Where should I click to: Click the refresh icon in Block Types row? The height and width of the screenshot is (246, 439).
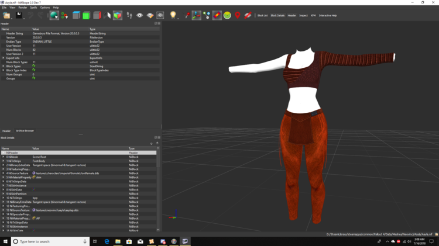34,66
